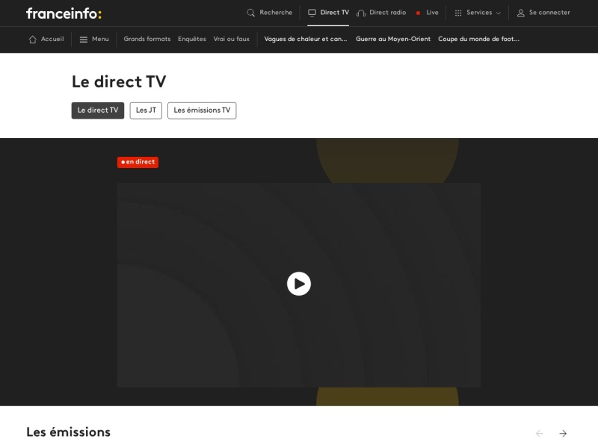Open Vagues de chaleur topic link
The image size is (598, 448).
click(x=306, y=39)
